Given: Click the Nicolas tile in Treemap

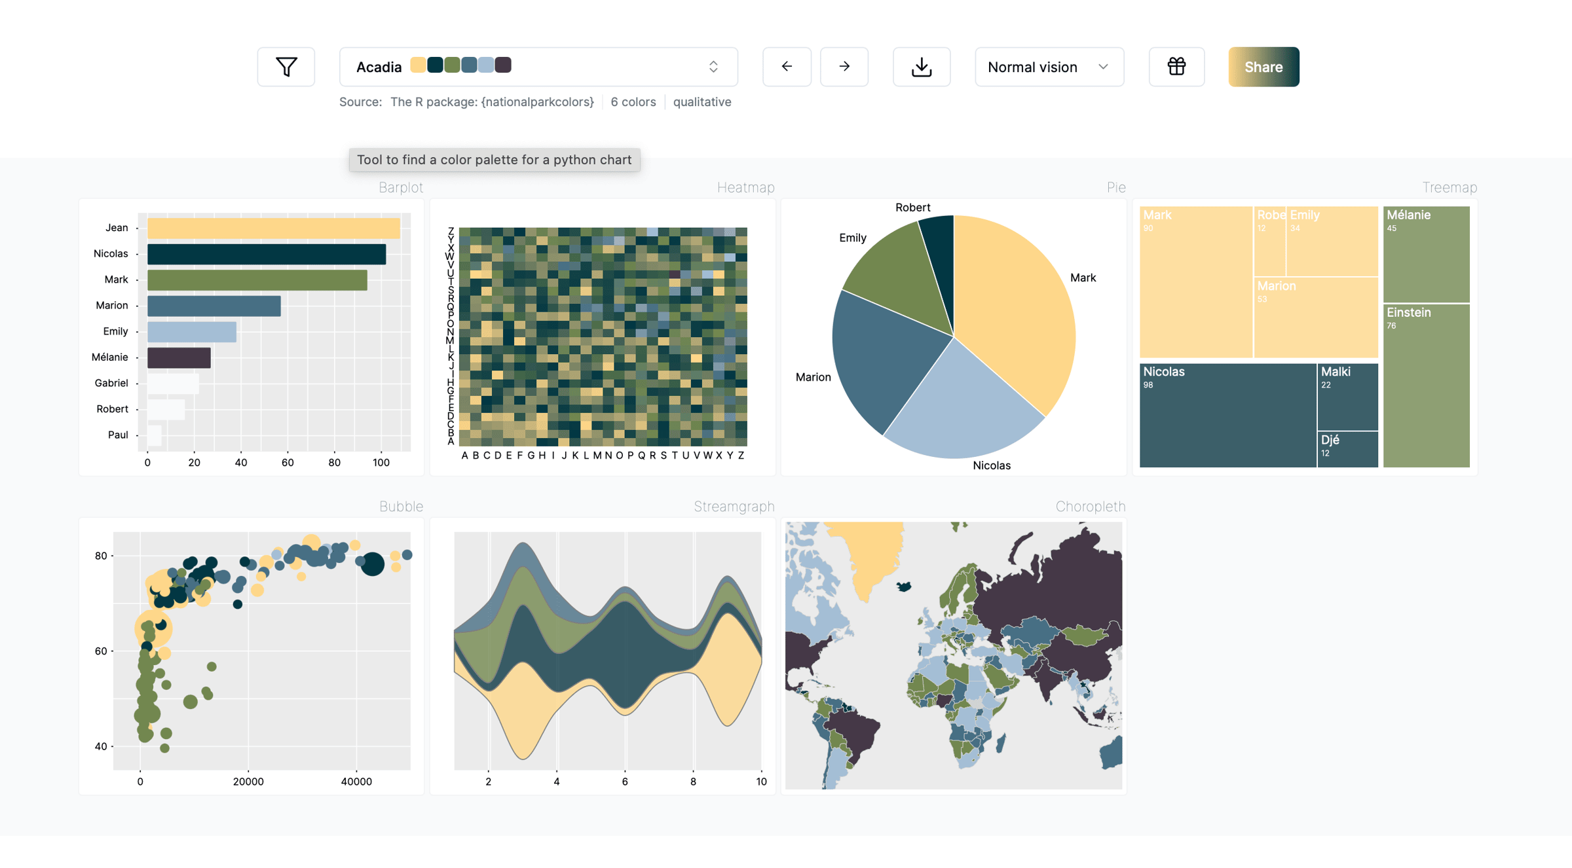Looking at the screenshot, I should click(1227, 416).
